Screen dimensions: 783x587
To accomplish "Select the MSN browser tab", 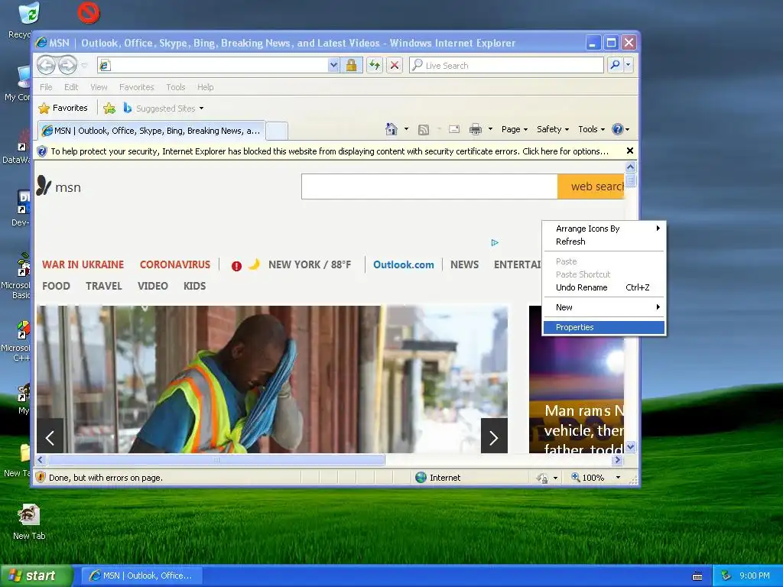I will (151, 131).
